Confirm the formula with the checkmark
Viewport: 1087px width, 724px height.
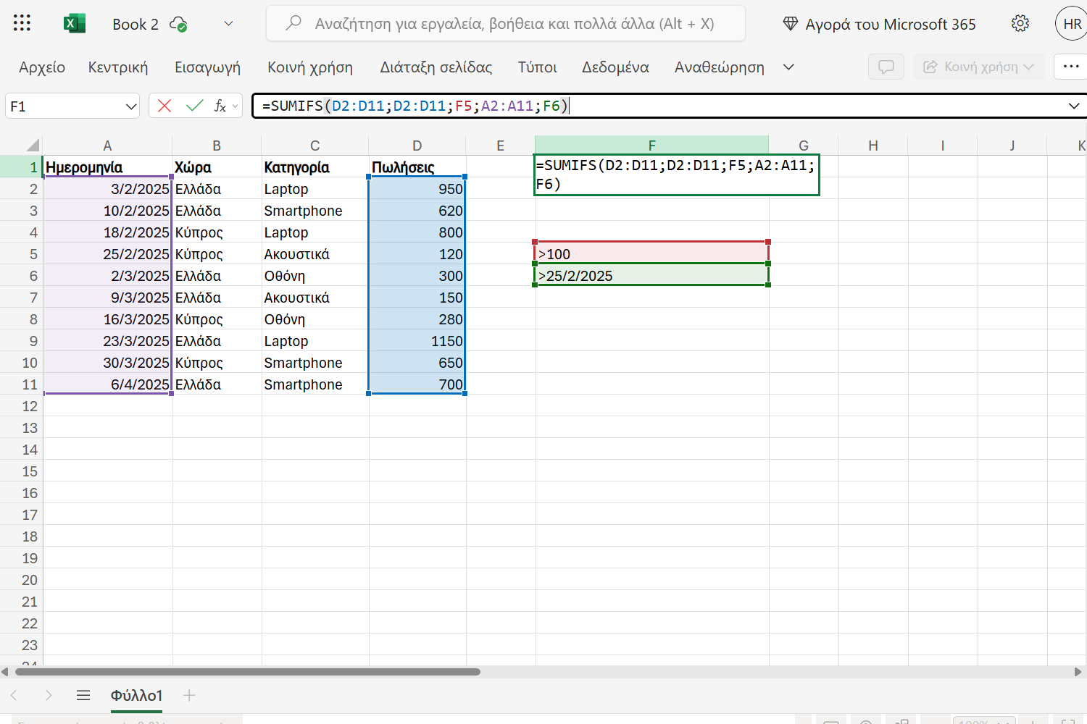click(x=194, y=106)
